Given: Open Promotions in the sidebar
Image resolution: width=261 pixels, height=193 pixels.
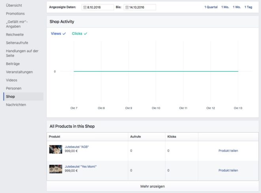Looking at the screenshot, I should [15, 14].
